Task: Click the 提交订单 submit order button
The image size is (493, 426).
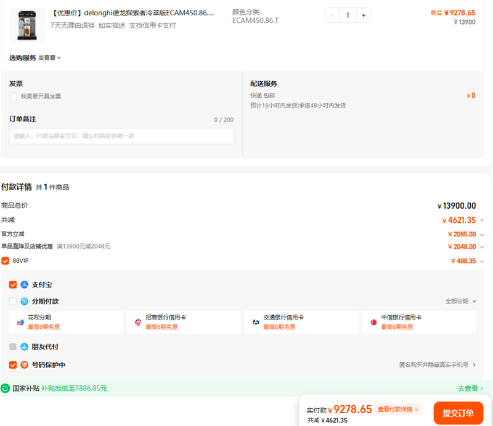Action: click(458, 413)
